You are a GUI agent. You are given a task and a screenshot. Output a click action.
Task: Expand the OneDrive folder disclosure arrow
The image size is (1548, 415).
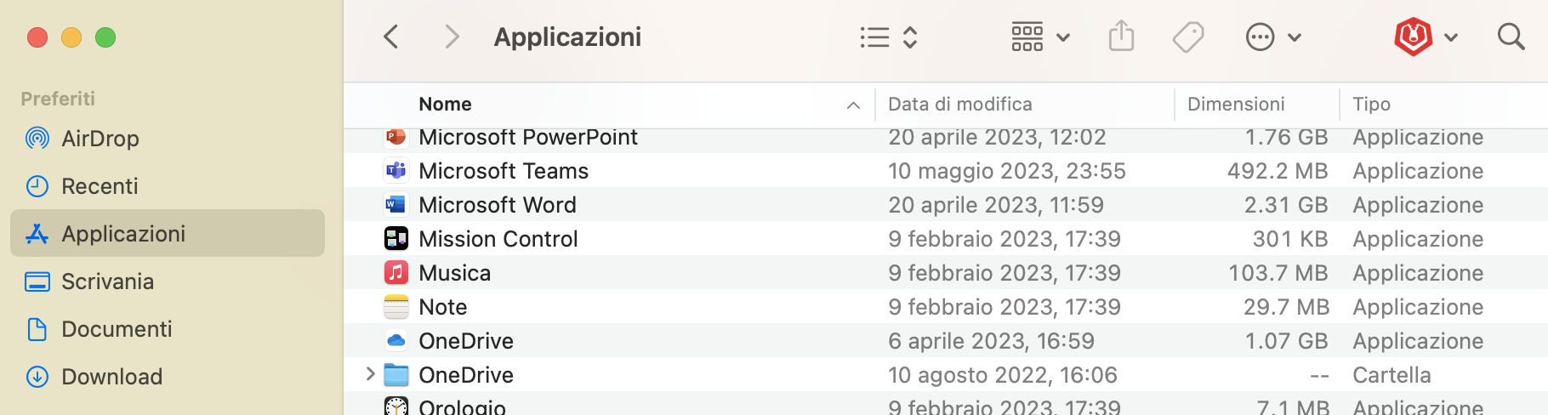point(370,374)
